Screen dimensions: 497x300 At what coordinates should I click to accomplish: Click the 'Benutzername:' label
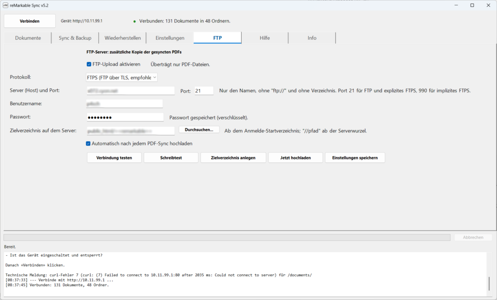[26, 104]
